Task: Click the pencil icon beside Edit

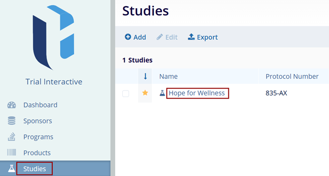Action: click(x=160, y=37)
